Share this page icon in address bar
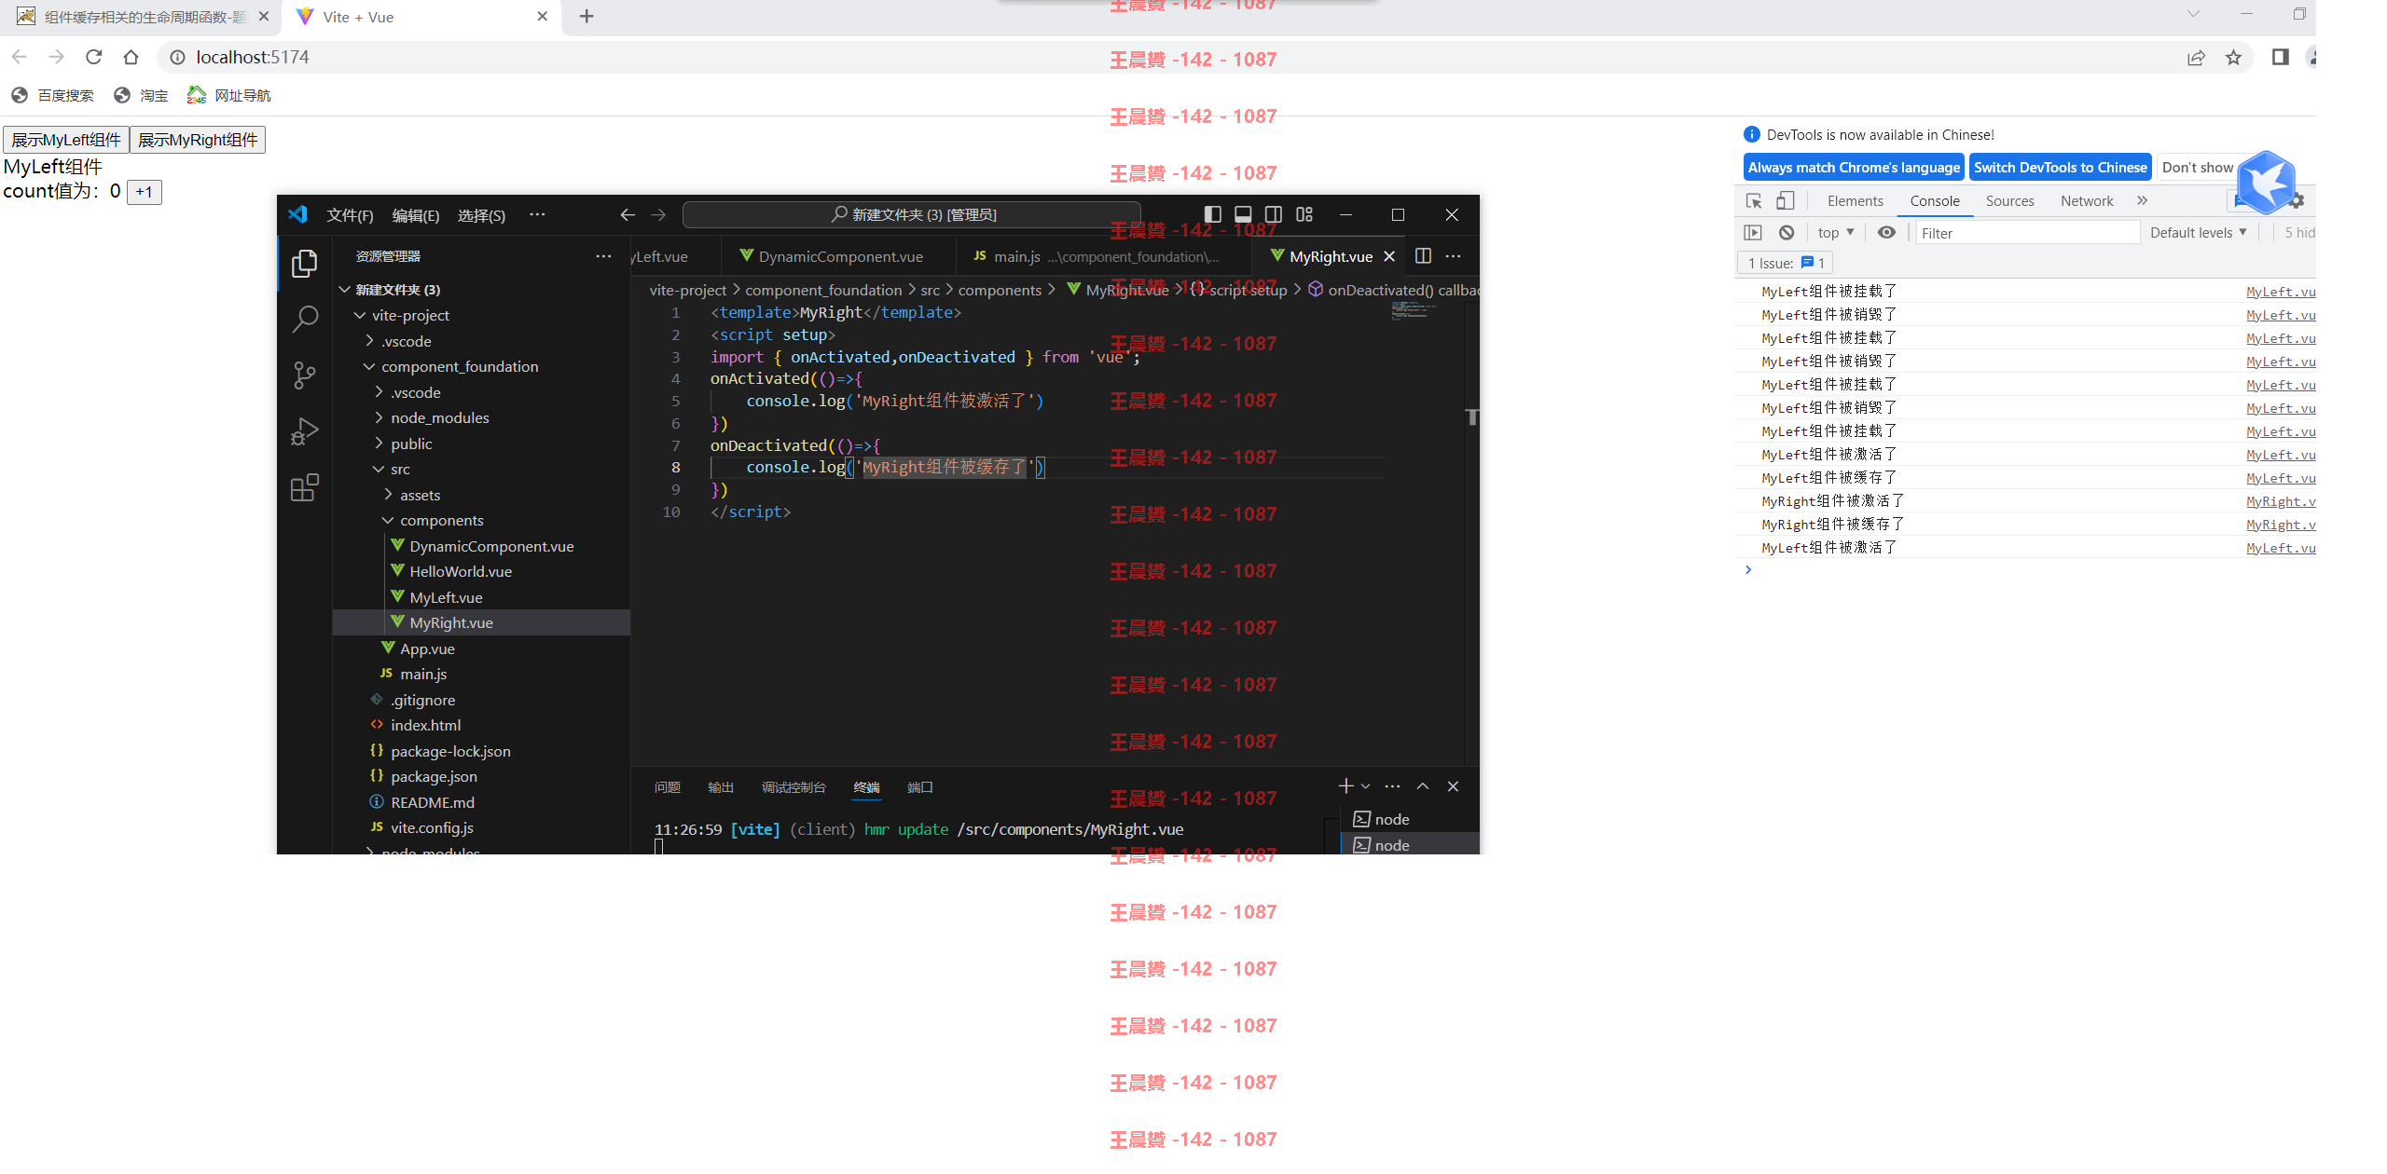 [2196, 58]
